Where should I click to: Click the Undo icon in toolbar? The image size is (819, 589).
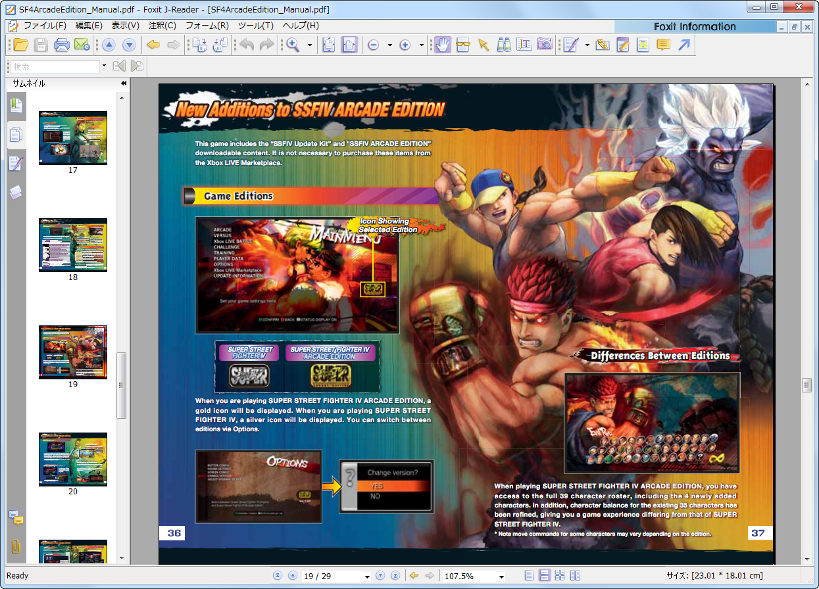click(247, 45)
